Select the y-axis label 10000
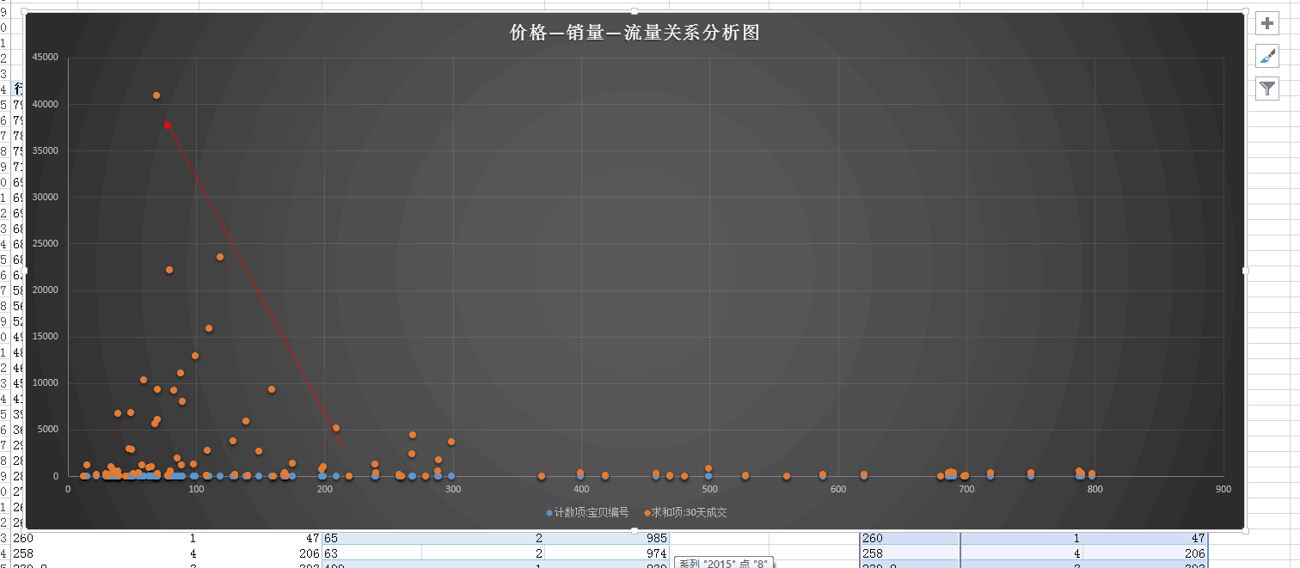This screenshot has height=568, width=1300. (x=45, y=383)
